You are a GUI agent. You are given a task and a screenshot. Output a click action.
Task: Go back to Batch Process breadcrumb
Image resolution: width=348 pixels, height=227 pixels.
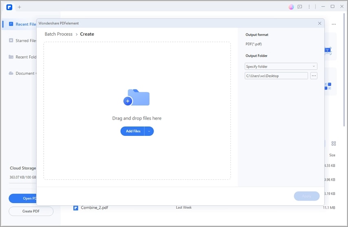pyautogui.click(x=59, y=34)
